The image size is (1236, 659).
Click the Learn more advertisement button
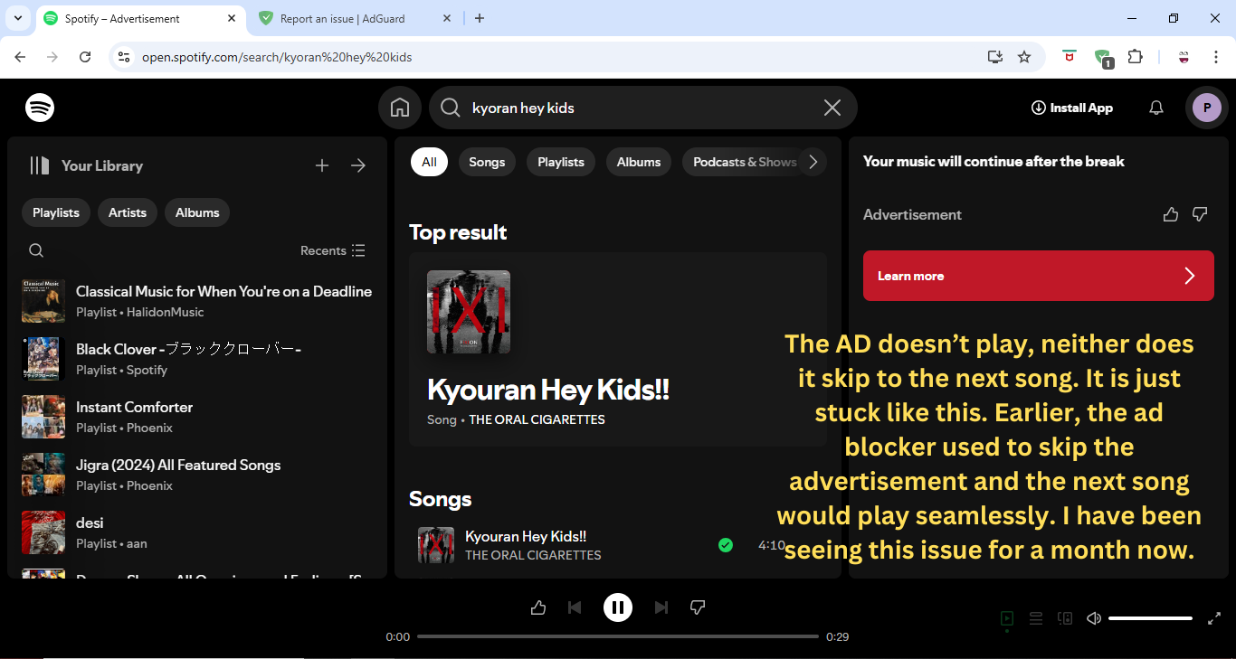pyautogui.click(x=1038, y=276)
